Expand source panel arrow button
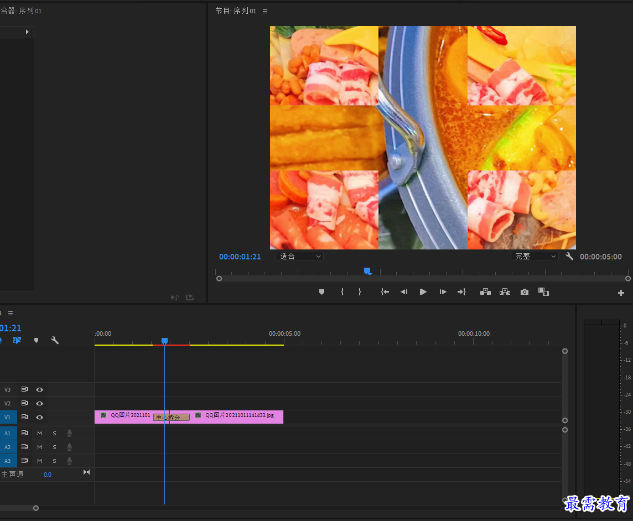 coord(27,32)
